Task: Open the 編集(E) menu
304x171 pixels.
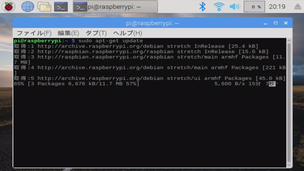Action: point(68,33)
